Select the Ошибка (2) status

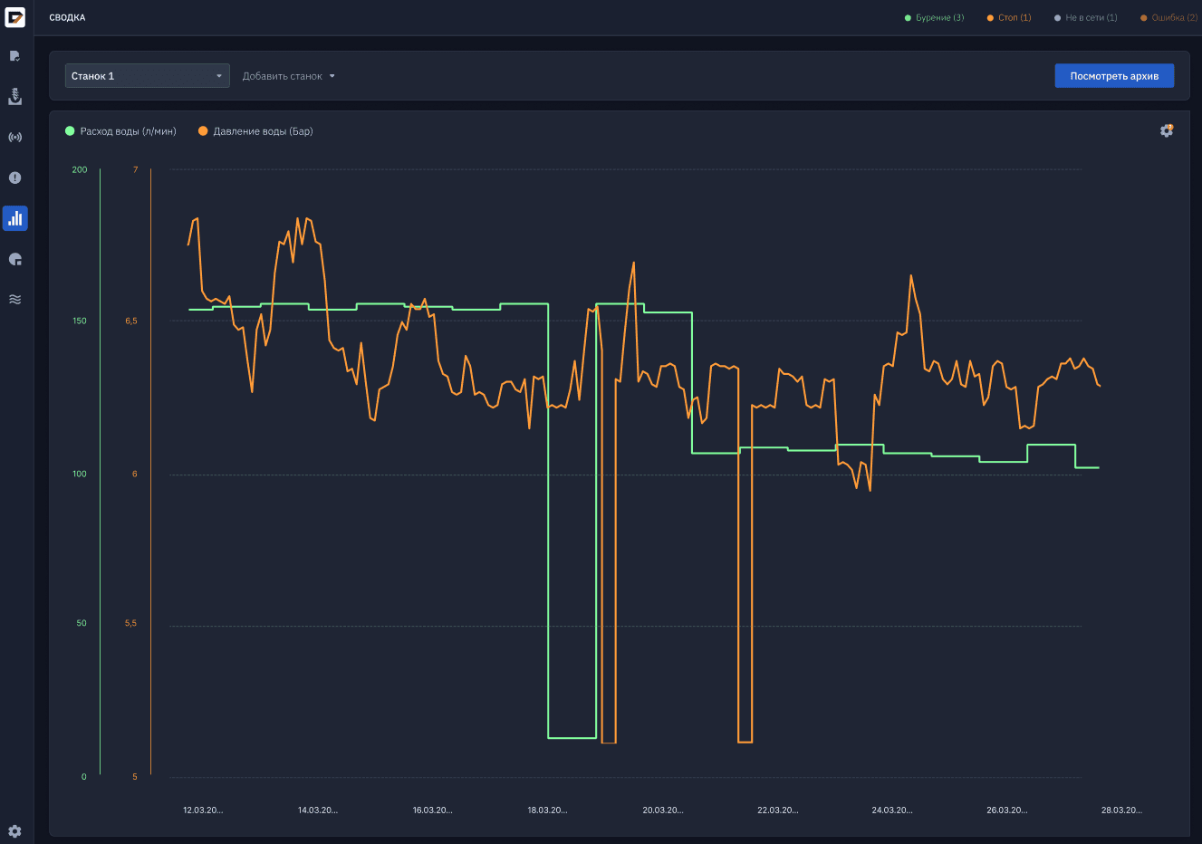1169,18
